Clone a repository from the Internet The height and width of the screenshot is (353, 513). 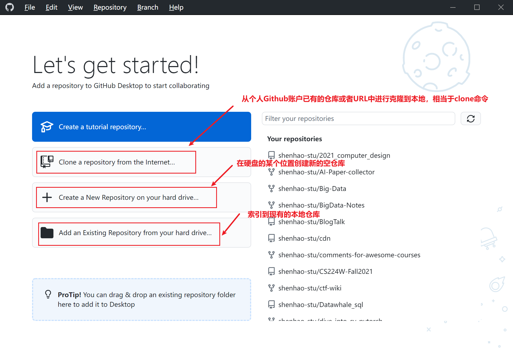click(x=116, y=162)
